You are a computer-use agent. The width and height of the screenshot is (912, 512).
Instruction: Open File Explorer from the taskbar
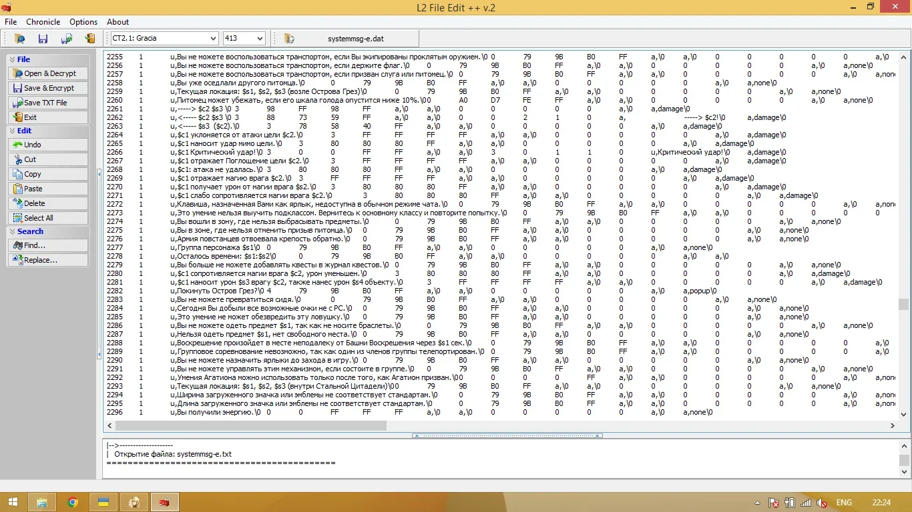point(42,502)
